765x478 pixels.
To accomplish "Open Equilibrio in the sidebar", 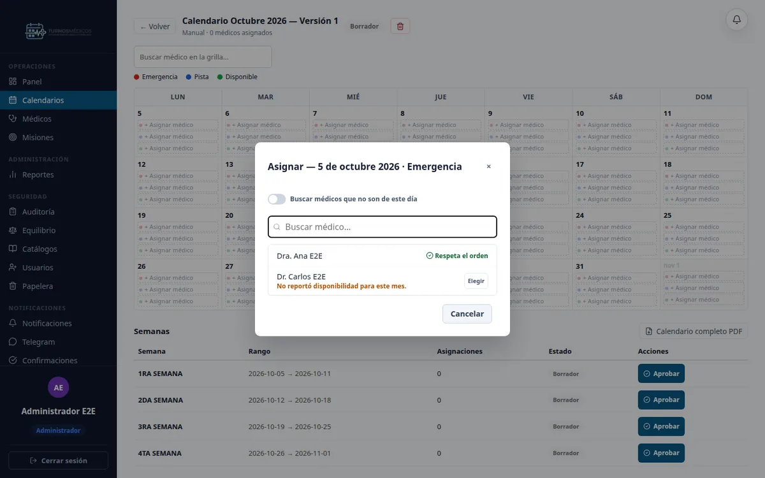I will pos(58,230).
